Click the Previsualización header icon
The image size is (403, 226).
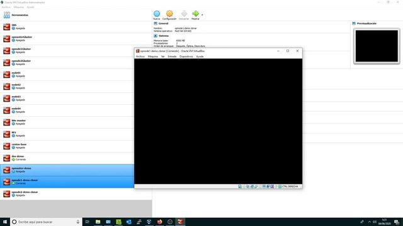(354, 23)
